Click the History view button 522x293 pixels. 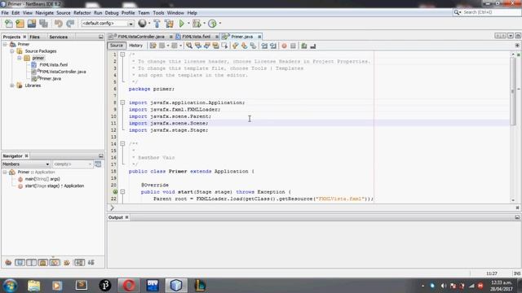pos(136,46)
